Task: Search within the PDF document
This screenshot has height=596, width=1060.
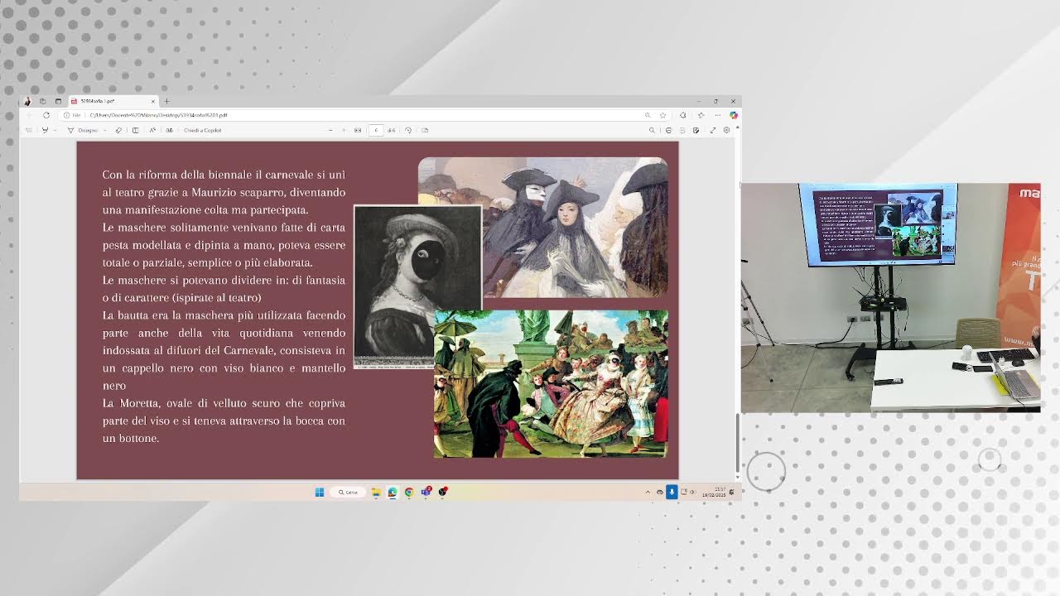Action: pyautogui.click(x=652, y=130)
